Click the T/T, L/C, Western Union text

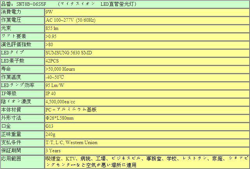[x=71, y=143]
